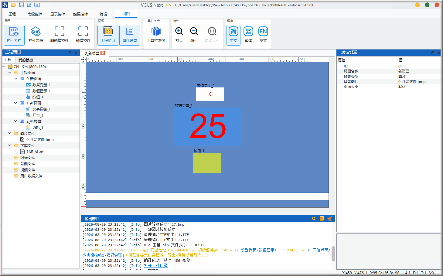Select 按钮_1 in the project tree
The width and height of the screenshot is (443, 276).
point(38,97)
